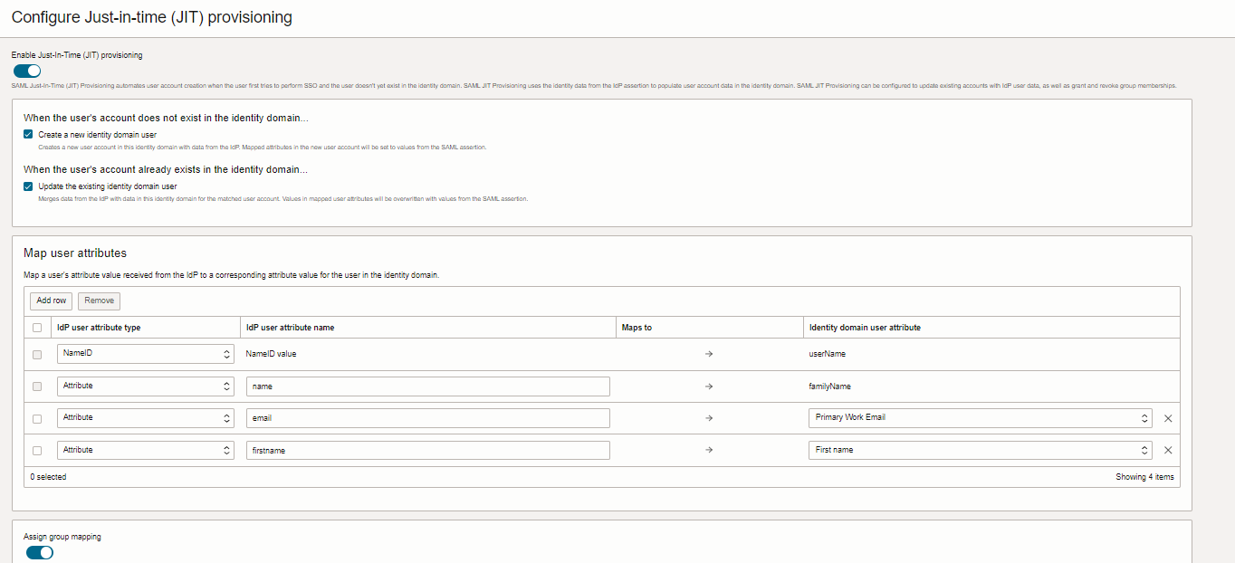Select all rows with header checkbox
Viewport: 1235px width, 563px height.
[37, 328]
